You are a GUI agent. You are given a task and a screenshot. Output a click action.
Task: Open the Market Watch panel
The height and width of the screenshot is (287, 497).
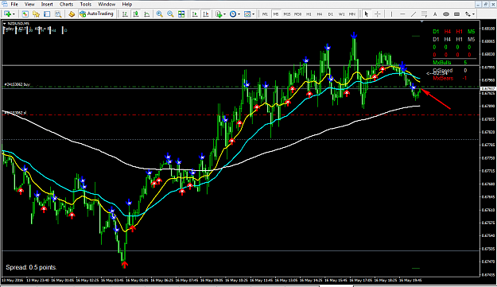(x=25, y=14)
